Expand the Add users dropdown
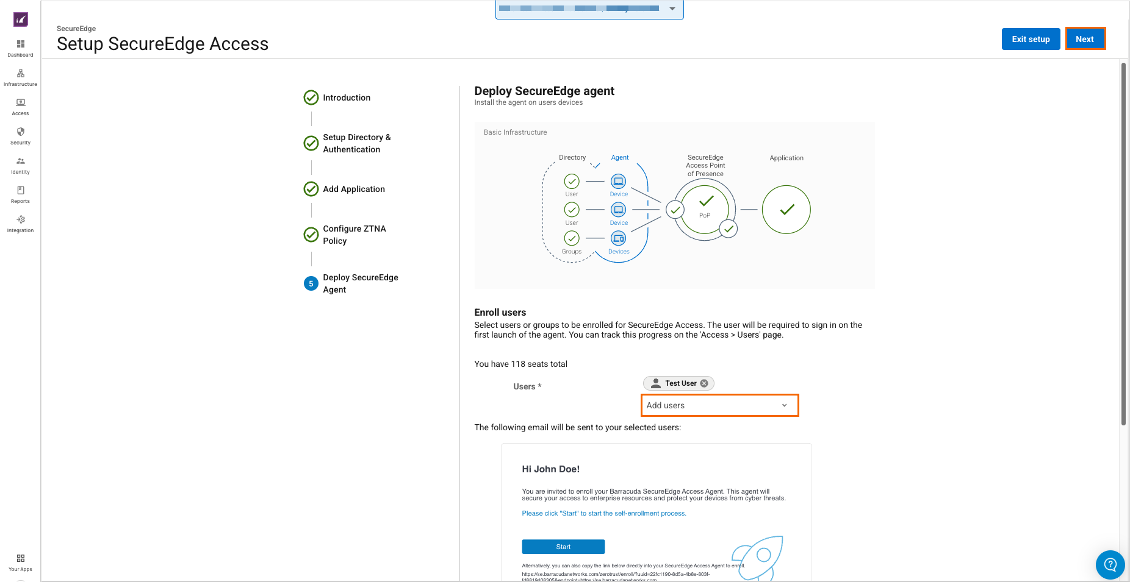Screen dimensions: 1130x582 click(x=719, y=405)
